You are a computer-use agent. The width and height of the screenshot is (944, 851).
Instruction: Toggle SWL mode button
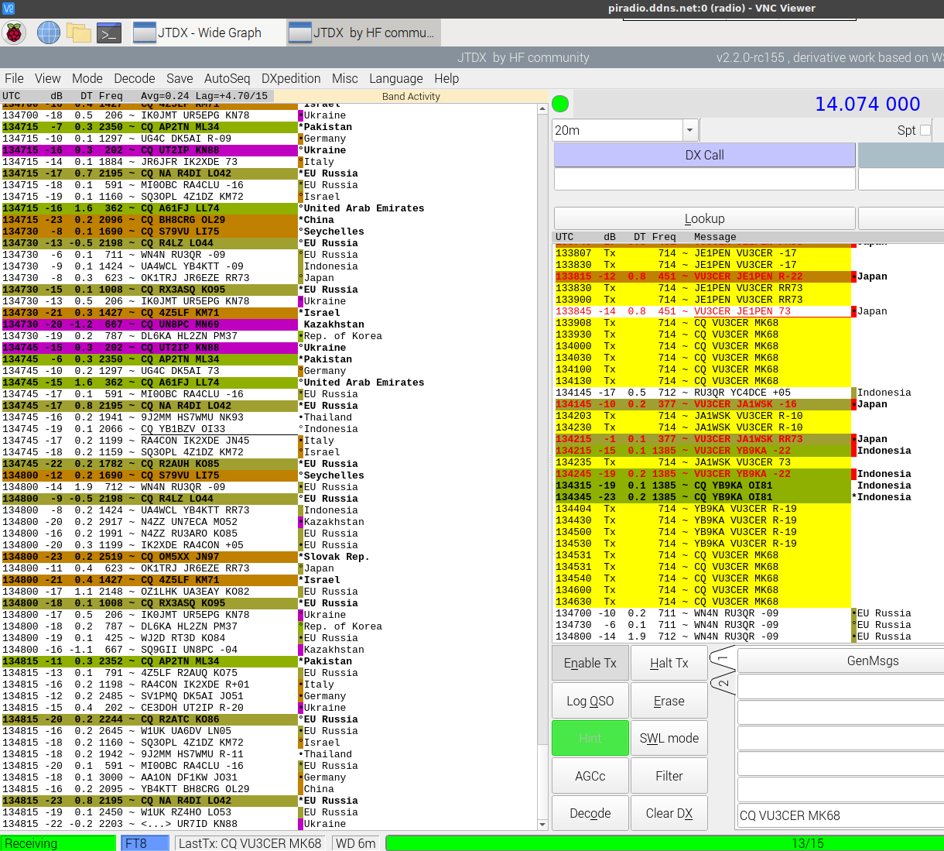(x=669, y=738)
